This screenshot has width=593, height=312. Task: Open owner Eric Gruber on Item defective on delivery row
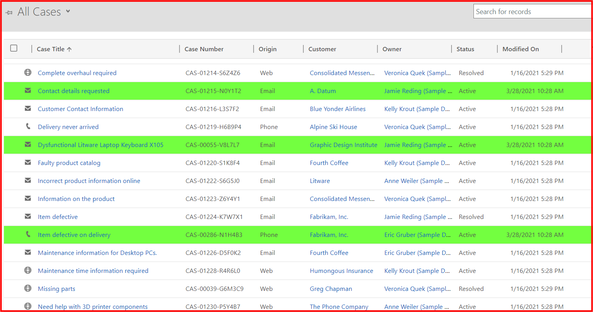(417, 235)
